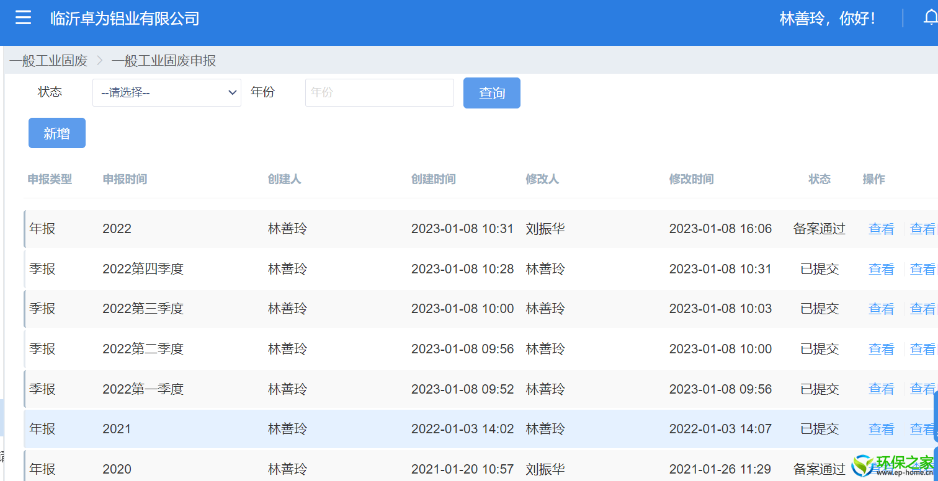938x481 pixels.
Task: Click first 查看 link for 2021 年报 row
Action: click(881, 429)
